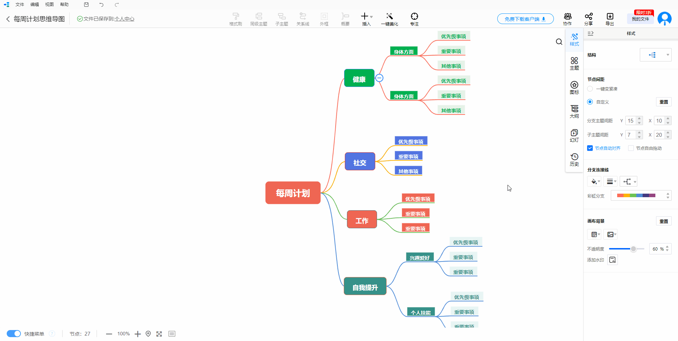Expand the 彩虹分支 color scheme dropdown
This screenshot has width=678, height=341.
tap(641, 195)
